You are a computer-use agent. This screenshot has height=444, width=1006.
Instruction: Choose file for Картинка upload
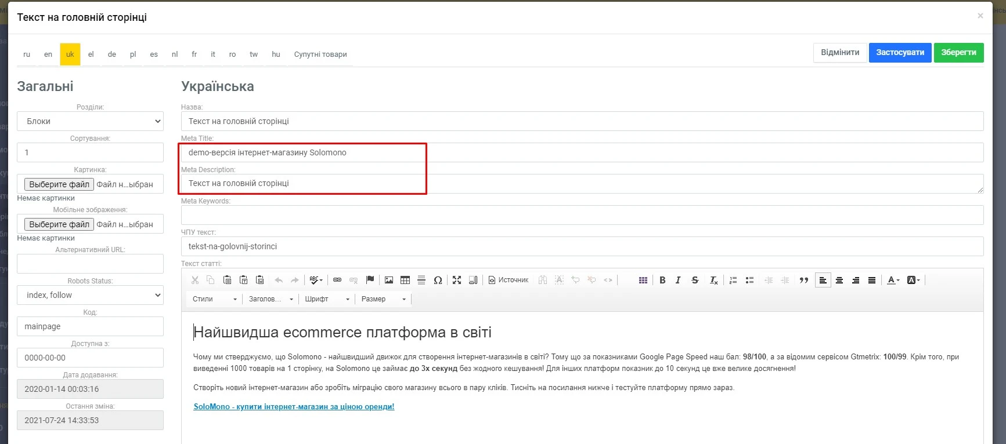pyautogui.click(x=59, y=184)
